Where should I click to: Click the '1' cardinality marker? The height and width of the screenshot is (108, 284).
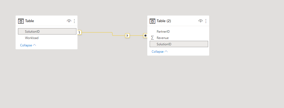pyautogui.click(x=79, y=32)
